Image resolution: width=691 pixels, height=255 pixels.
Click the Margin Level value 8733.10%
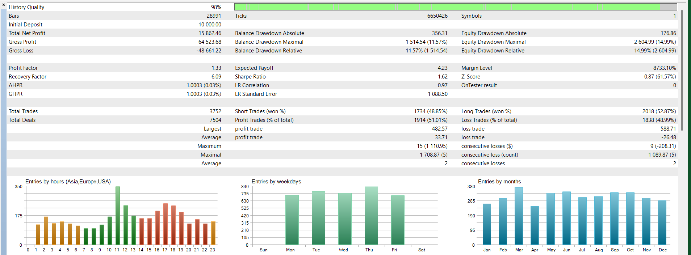[x=665, y=68]
